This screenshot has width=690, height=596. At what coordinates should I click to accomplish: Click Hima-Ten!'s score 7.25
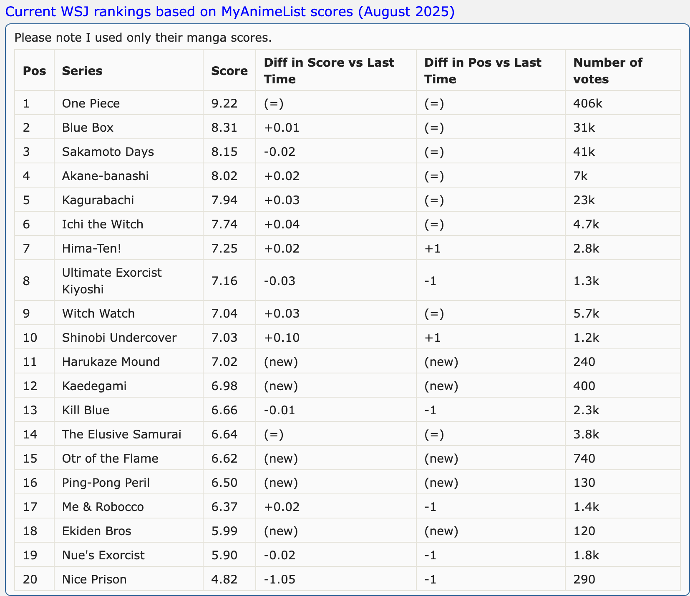224,248
